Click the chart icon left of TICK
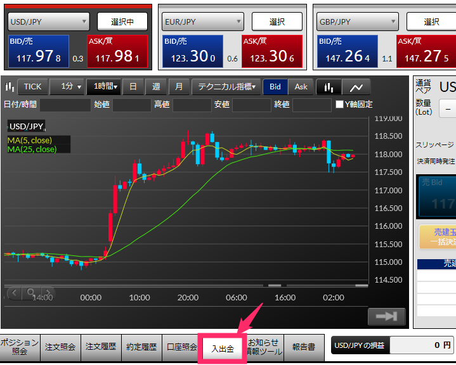Screen dimensions: 456x365 click(10, 87)
